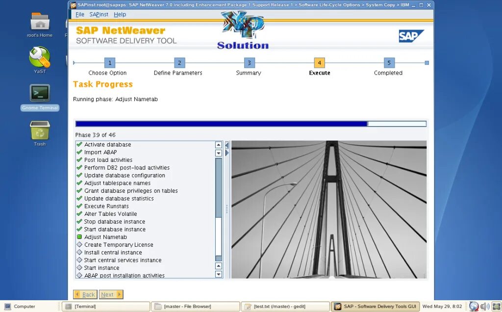This screenshot has height=312, width=502.
Task: Click checkmark beside Grant database privileges on tables
Action: coord(79,191)
